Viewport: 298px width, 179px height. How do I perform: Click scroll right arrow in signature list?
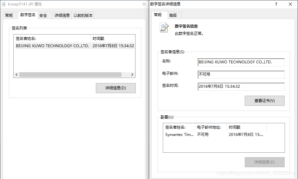point(132,74)
